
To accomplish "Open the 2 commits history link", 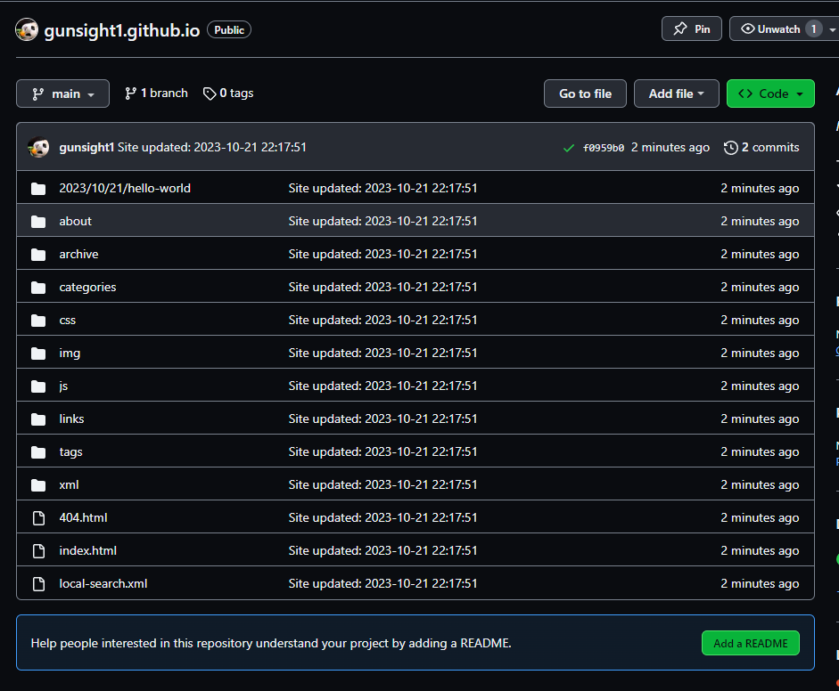I will 761,148.
